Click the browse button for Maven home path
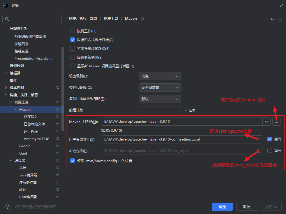 276,122
